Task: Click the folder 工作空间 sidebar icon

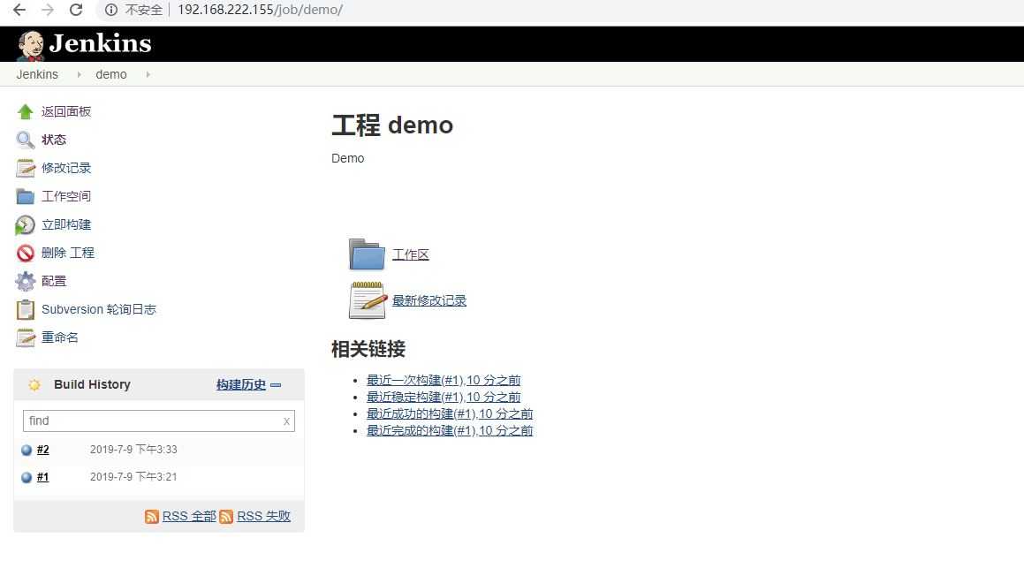Action: 25,196
